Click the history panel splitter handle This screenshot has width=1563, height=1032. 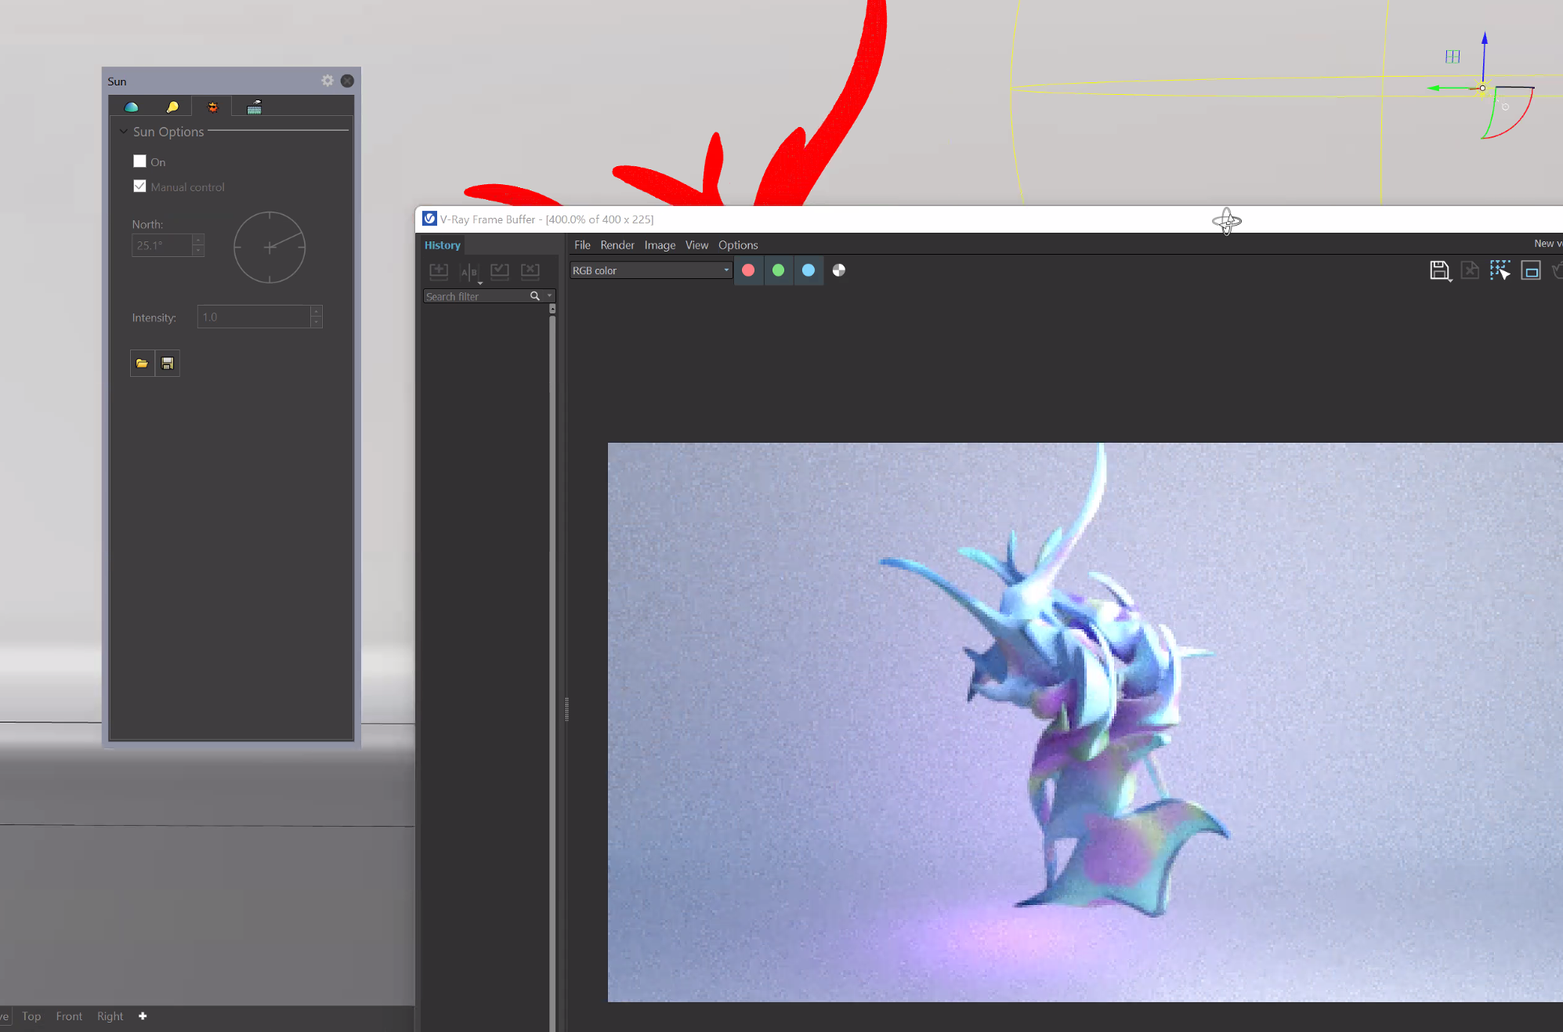pyautogui.click(x=566, y=709)
